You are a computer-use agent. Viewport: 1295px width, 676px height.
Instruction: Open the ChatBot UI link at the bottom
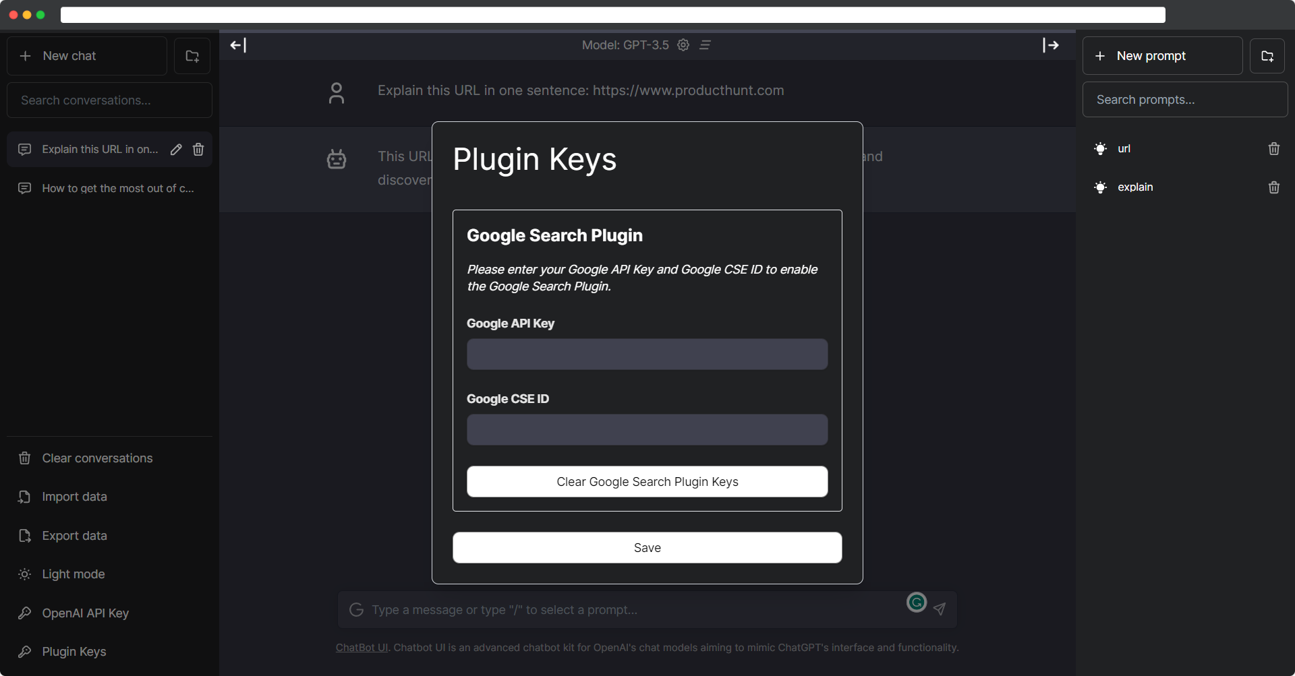[361, 647]
